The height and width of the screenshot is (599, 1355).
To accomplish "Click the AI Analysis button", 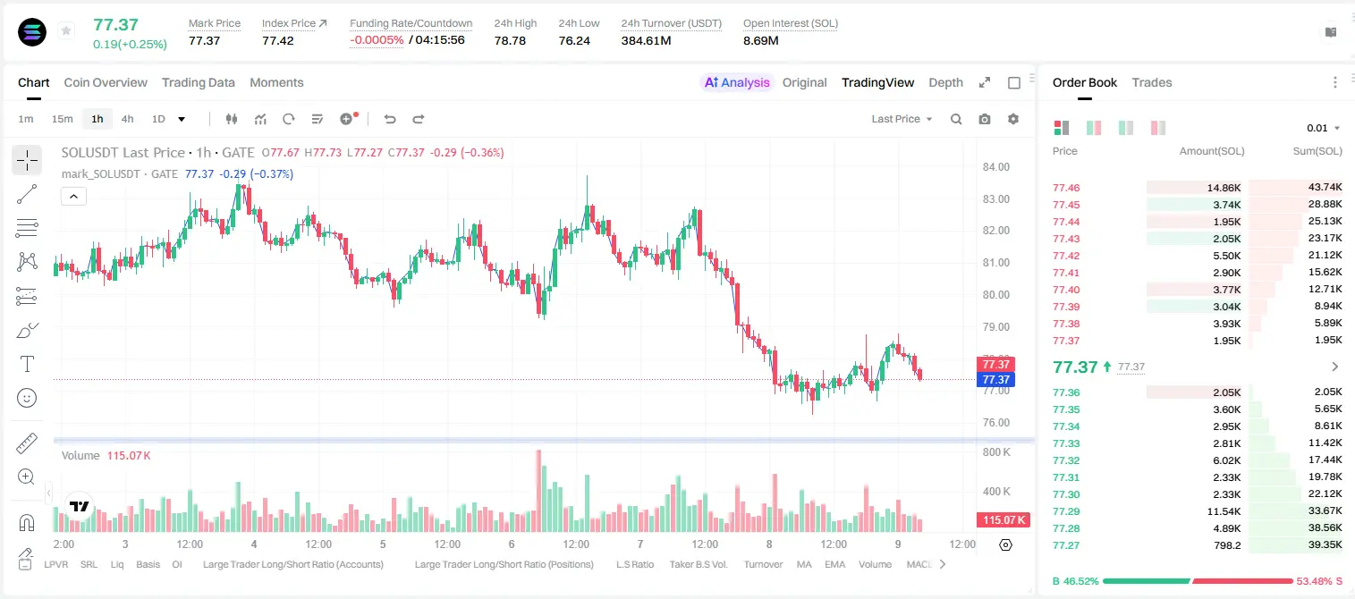I will pyautogui.click(x=736, y=82).
